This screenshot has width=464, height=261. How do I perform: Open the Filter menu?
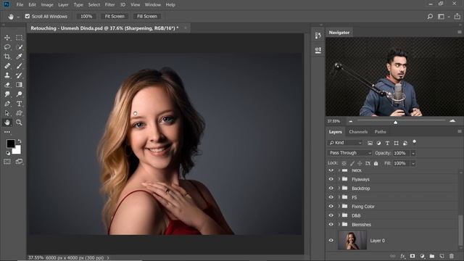coord(109,5)
